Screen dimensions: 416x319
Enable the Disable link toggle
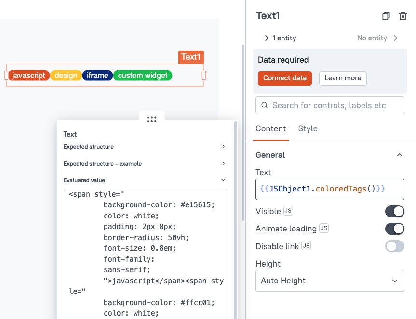[395, 246]
